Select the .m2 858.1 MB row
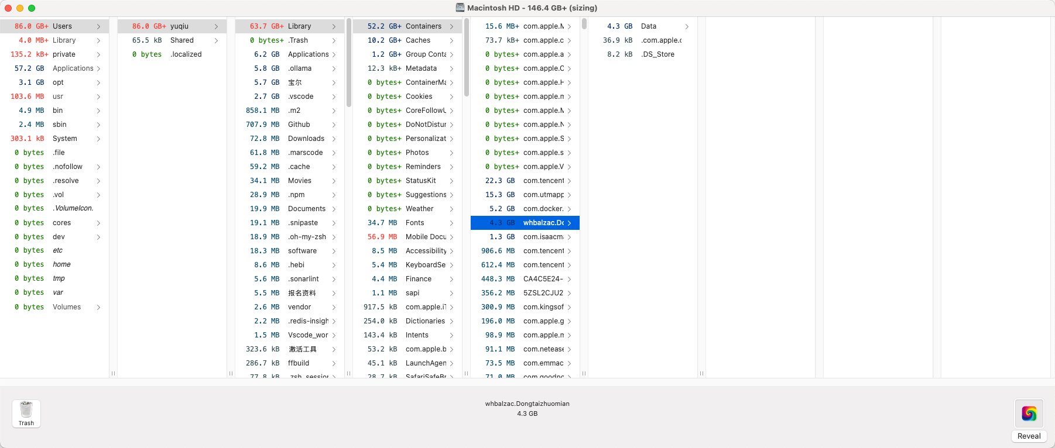 click(290, 111)
